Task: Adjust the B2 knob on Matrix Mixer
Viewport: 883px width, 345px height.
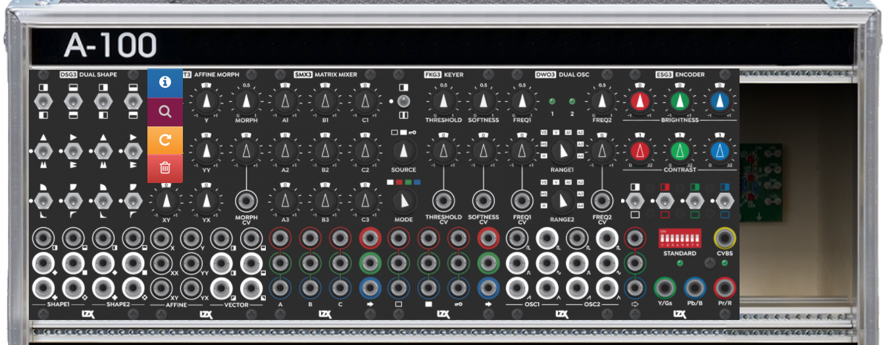Action: 325,151
